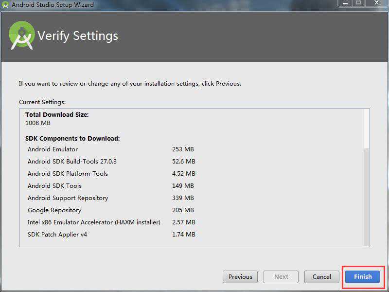Click the Verify Settings heading

click(x=78, y=36)
